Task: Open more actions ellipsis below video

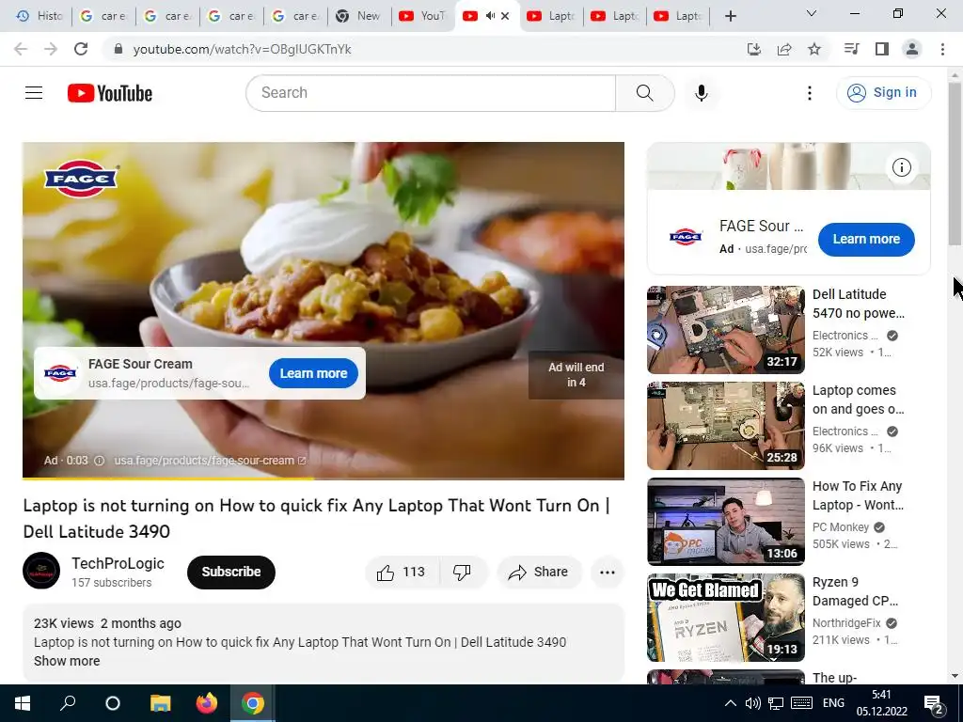Action: click(x=607, y=573)
